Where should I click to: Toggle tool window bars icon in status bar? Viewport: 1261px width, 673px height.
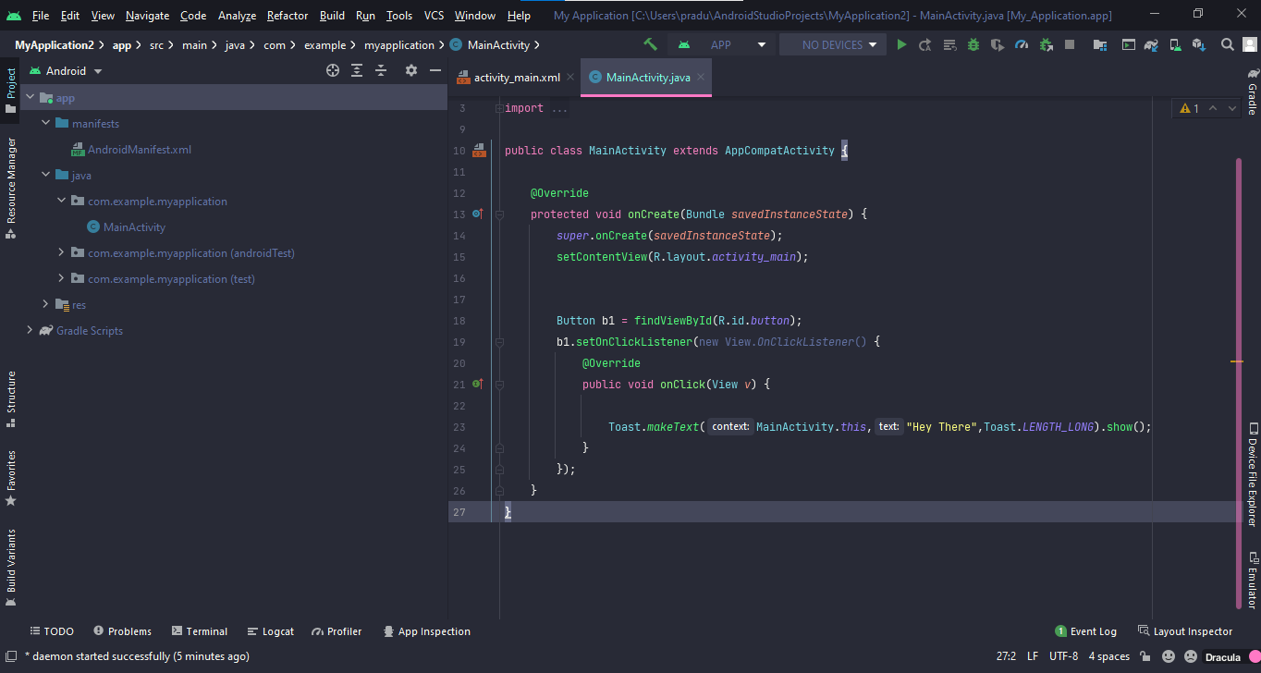(x=11, y=656)
